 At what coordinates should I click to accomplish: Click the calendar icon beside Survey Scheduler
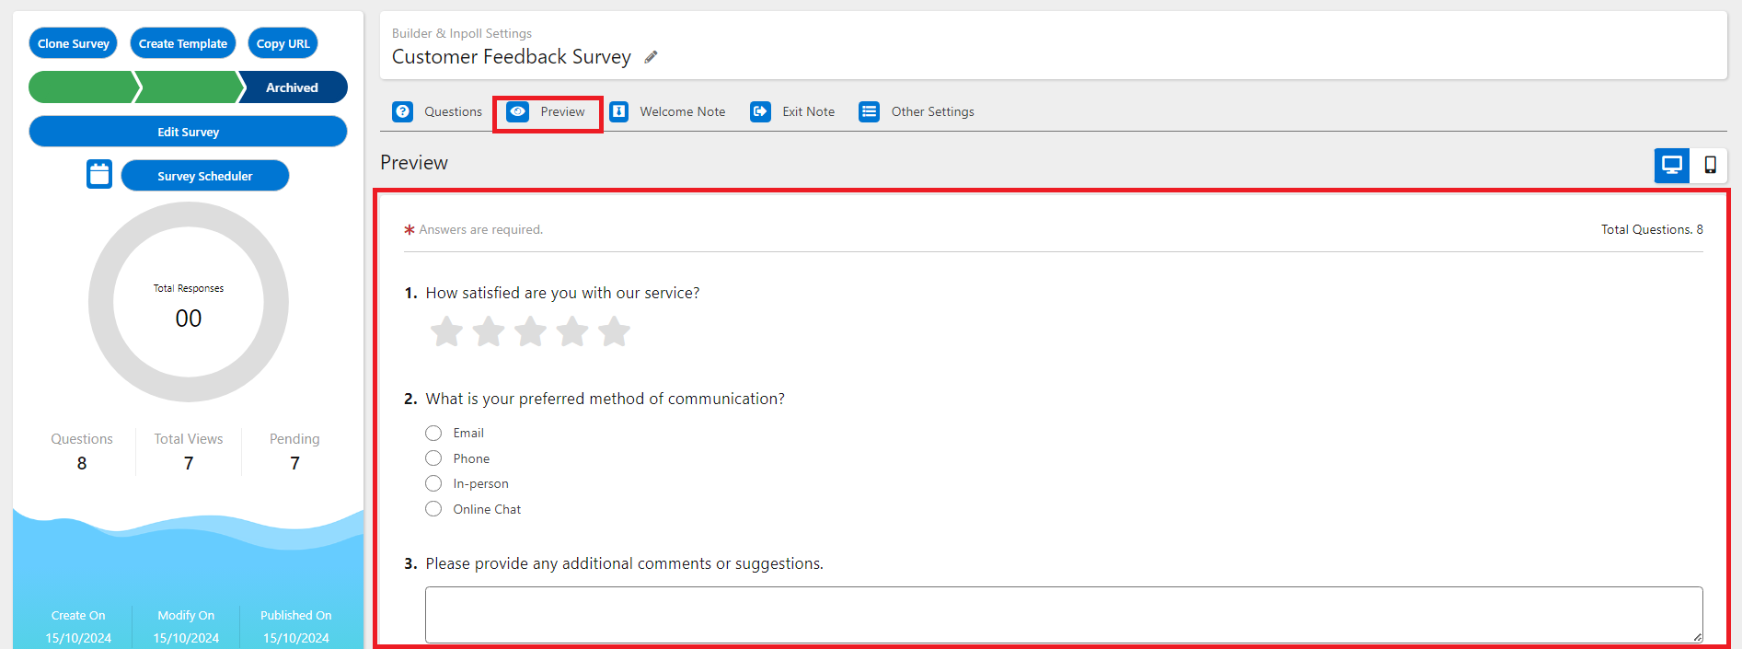[99, 174]
